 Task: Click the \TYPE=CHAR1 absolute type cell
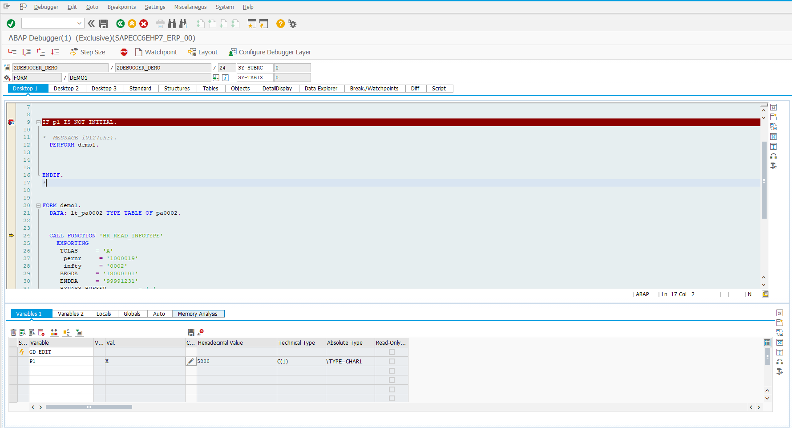click(350, 361)
